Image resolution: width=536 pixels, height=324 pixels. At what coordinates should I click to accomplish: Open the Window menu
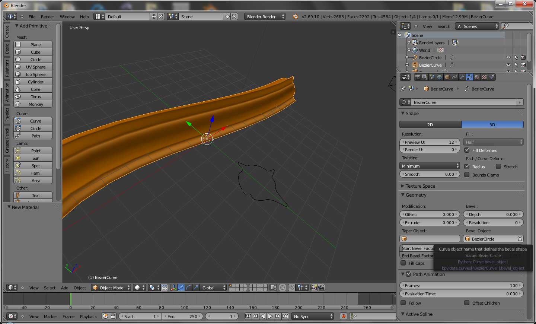click(67, 16)
